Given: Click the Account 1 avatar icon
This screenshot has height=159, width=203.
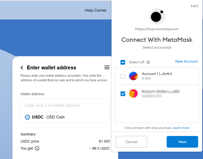Looking at the screenshot, I should click(x=133, y=76).
